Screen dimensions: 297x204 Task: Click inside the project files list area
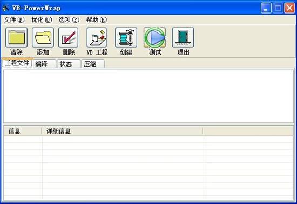[x=148, y=96]
